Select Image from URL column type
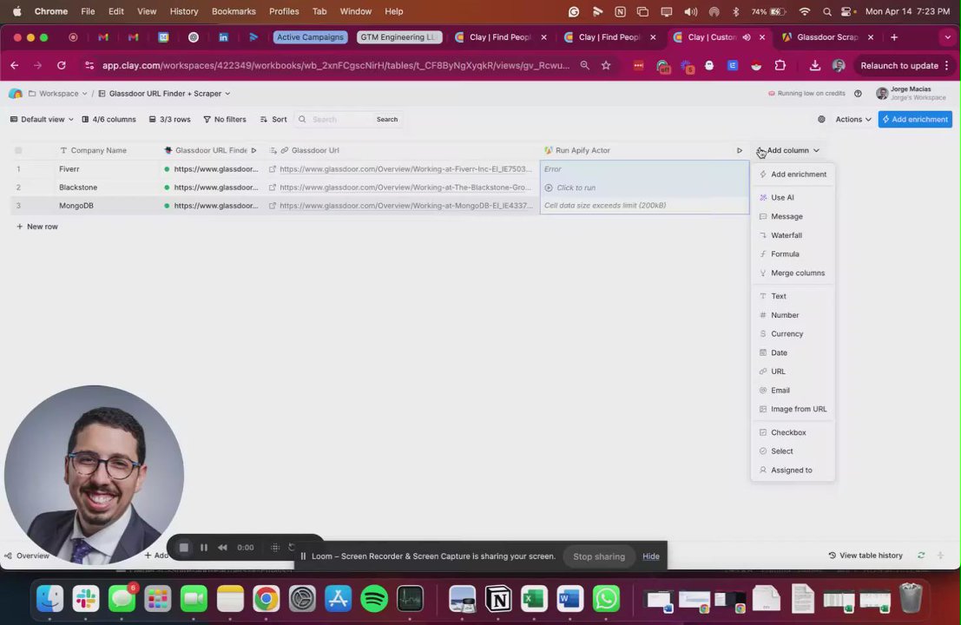The height and width of the screenshot is (625, 961). [793, 409]
